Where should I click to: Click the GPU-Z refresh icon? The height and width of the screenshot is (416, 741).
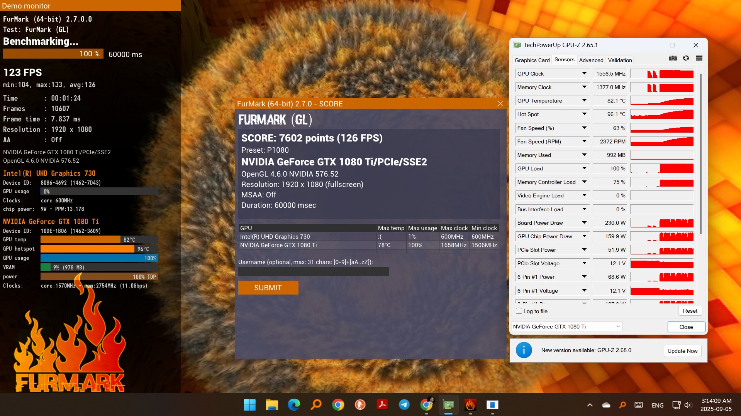pos(686,58)
